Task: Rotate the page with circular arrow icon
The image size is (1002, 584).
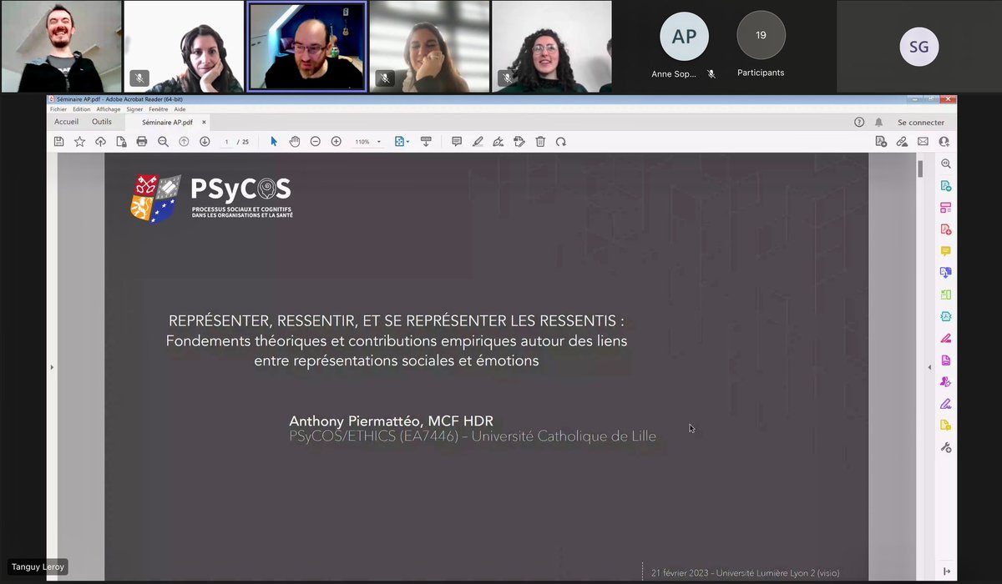Action: click(561, 142)
